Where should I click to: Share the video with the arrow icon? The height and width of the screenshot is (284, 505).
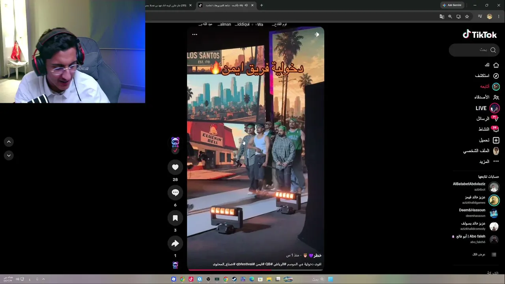[175, 243]
